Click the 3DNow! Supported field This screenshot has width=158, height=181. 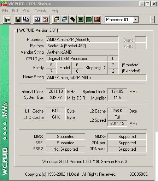tap(127, 143)
